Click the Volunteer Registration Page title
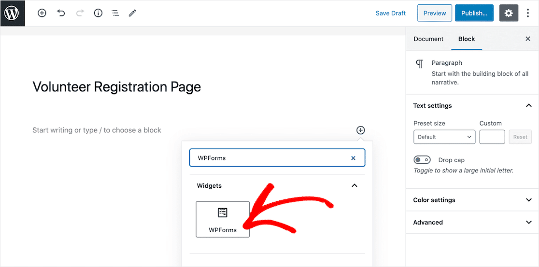This screenshot has width=539, height=267. pos(116,86)
